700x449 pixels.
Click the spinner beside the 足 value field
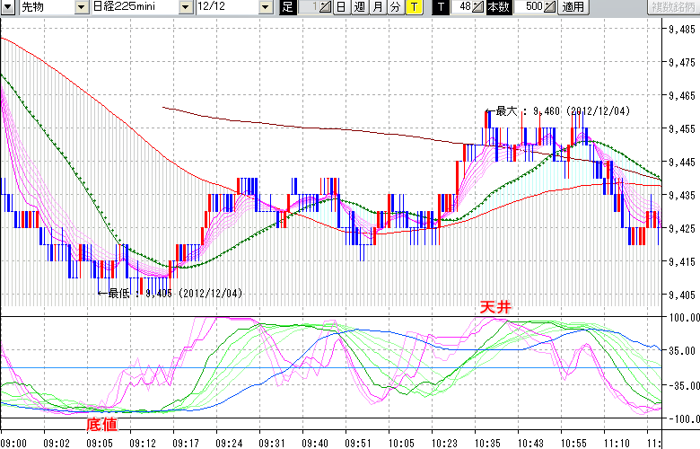point(325,7)
